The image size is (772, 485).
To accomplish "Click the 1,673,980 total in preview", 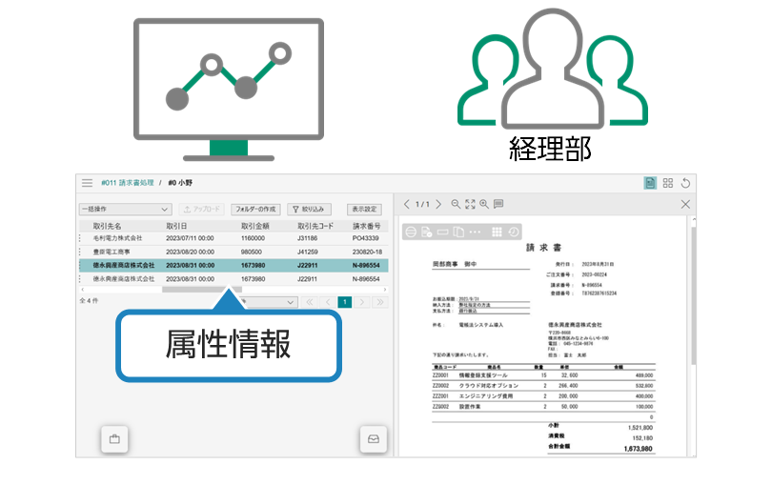I will pyautogui.click(x=638, y=449).
